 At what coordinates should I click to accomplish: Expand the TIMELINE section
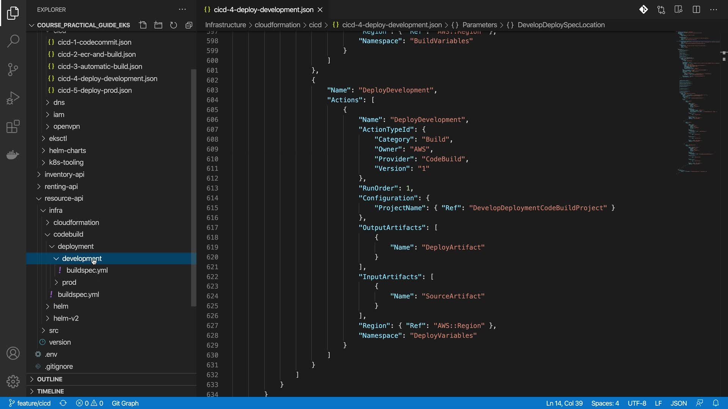coord(50,391)
